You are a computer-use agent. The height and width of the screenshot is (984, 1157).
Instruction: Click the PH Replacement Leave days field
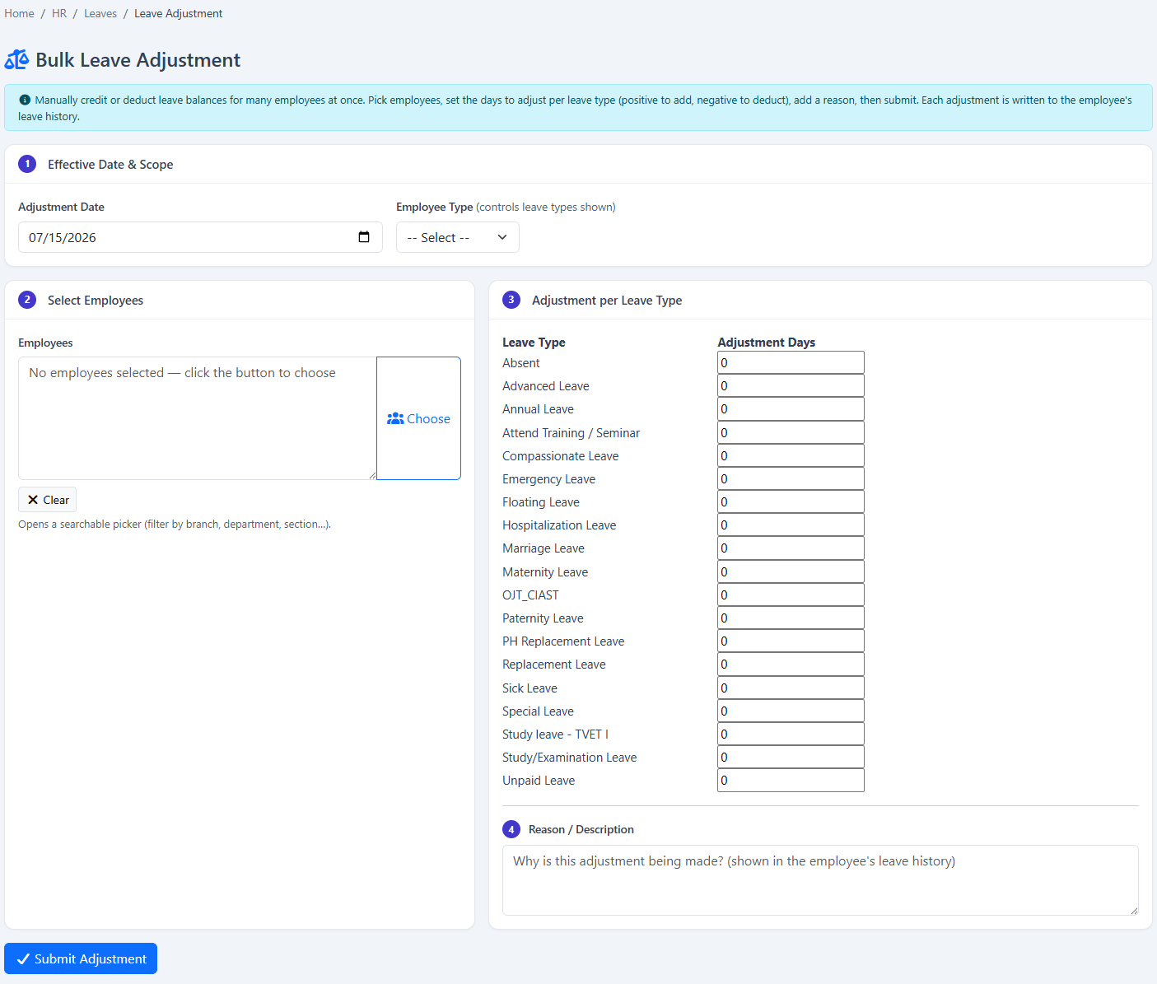791,641
